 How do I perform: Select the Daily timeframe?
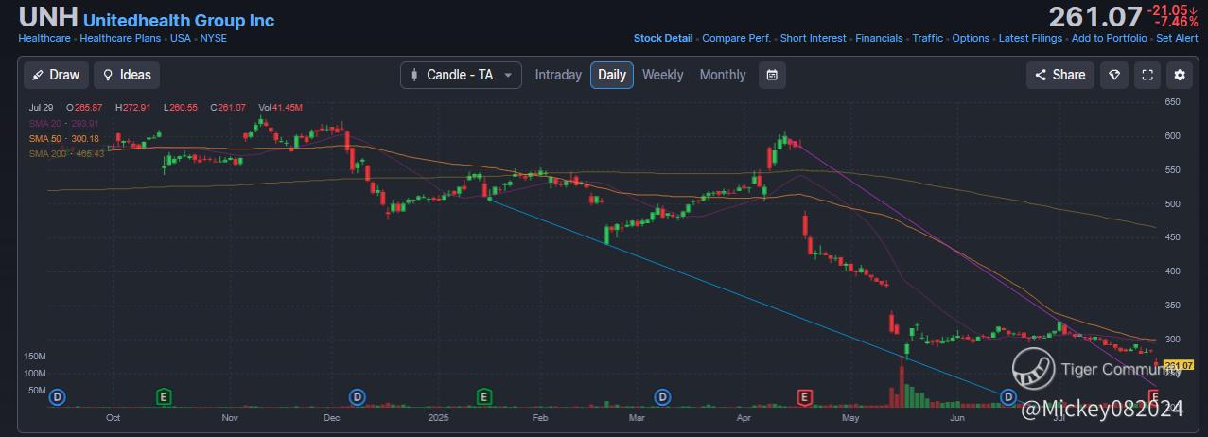coord(612,75)
